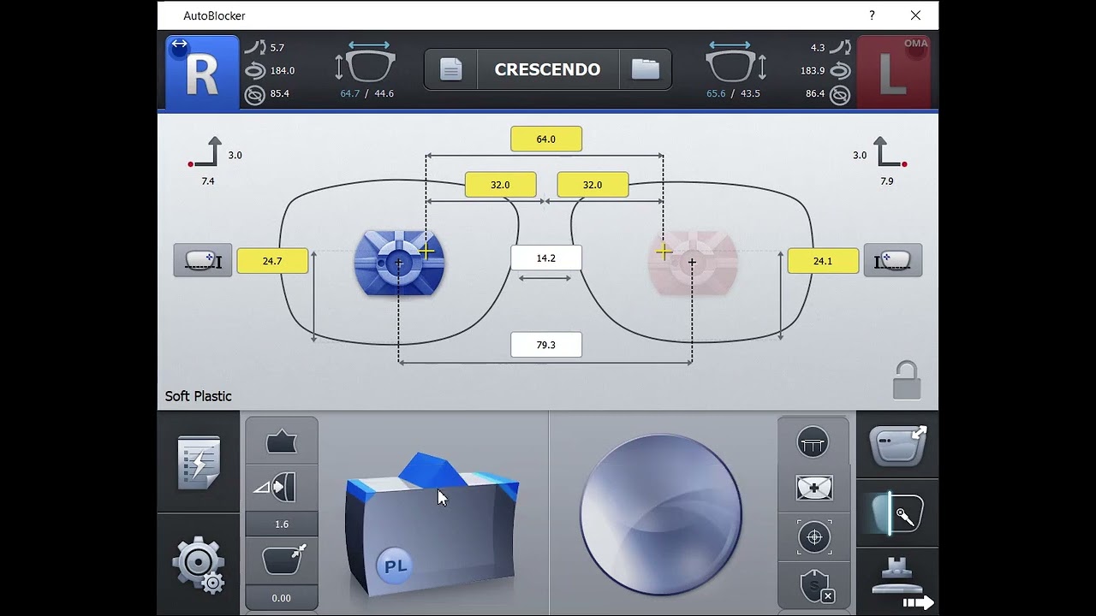Click the left diameter icon beside 86.4
The width and height of the screenshot is (1096, 616).
(840, 94)
